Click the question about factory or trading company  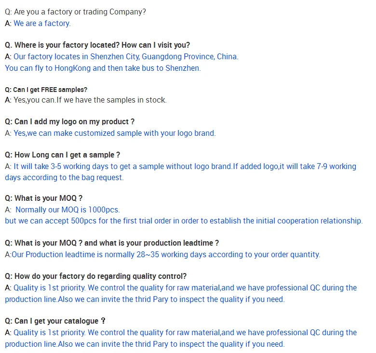pos(75,12)
